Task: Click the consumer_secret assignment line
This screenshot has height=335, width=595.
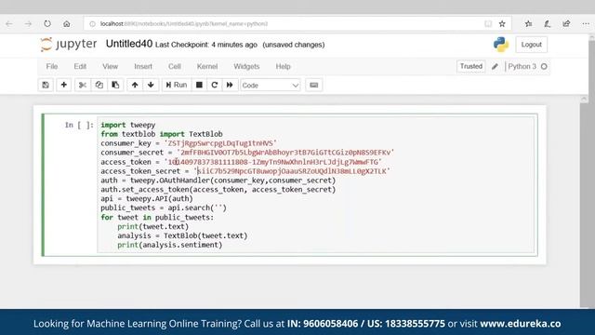Action: (x=247, y=153)
